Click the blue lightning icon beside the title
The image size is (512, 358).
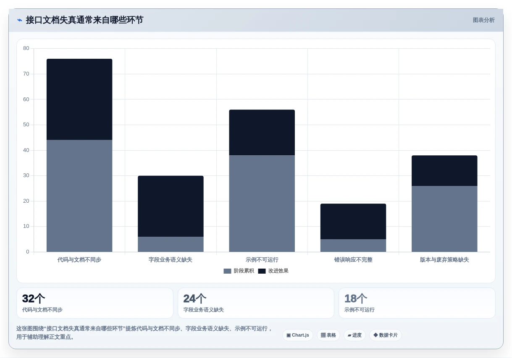tap(19, 20)
